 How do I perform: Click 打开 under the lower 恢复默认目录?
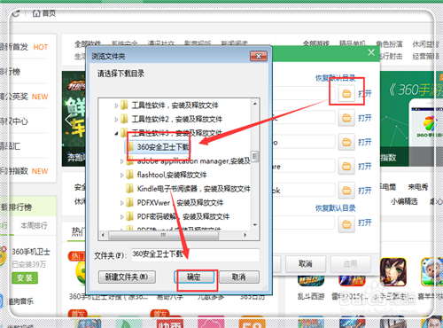click(x=365, y=223)
